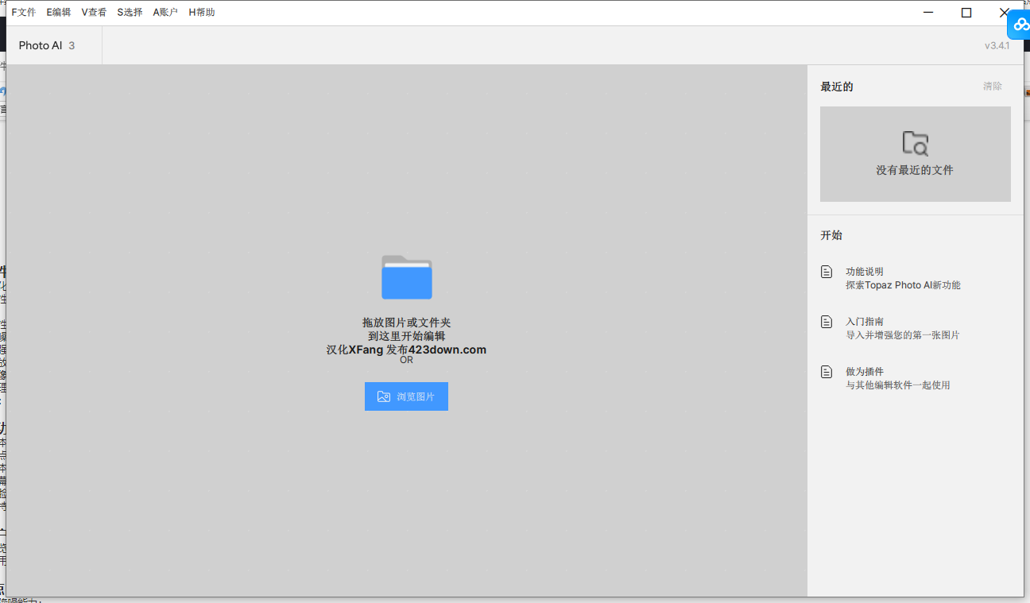Open the E编辑 menu

pyautogui.click(x=59, y=12)
